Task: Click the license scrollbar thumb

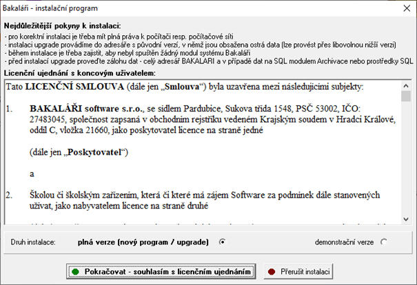Action: click(x=406, y=96)
